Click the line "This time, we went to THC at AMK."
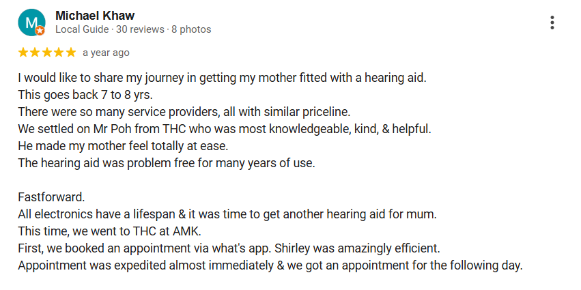Viewport: 581px width, 290px height. pyautogui.click(x=109, y=231)
